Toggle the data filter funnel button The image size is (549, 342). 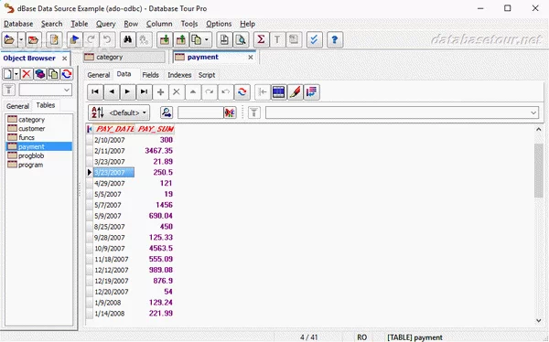coord(254,112)
